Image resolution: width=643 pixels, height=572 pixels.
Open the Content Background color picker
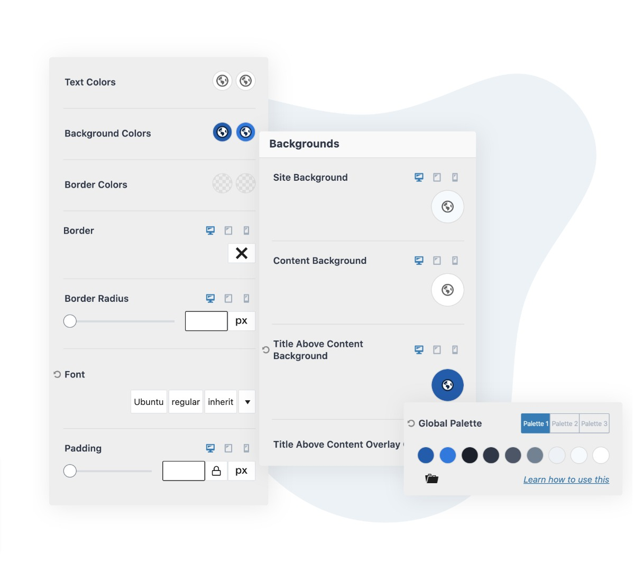pyautogui.click(x=448, y=290)
